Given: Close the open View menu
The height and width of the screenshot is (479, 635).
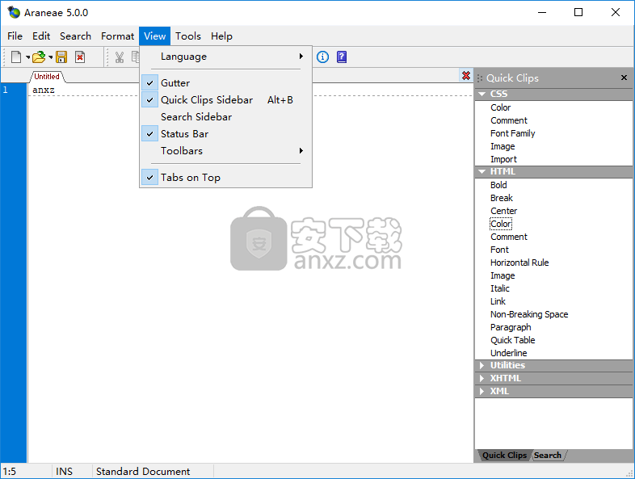Looking at the screenshot, I should 154,36.
